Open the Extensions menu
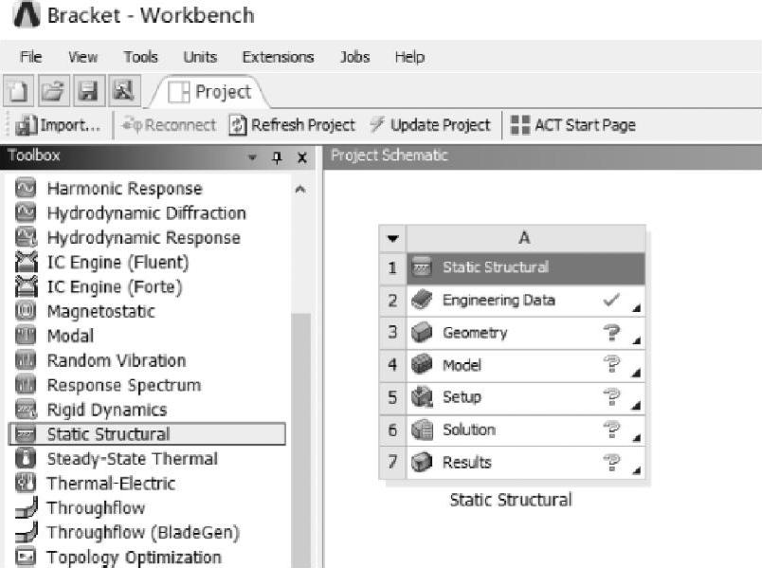 (x=278, y=57)
